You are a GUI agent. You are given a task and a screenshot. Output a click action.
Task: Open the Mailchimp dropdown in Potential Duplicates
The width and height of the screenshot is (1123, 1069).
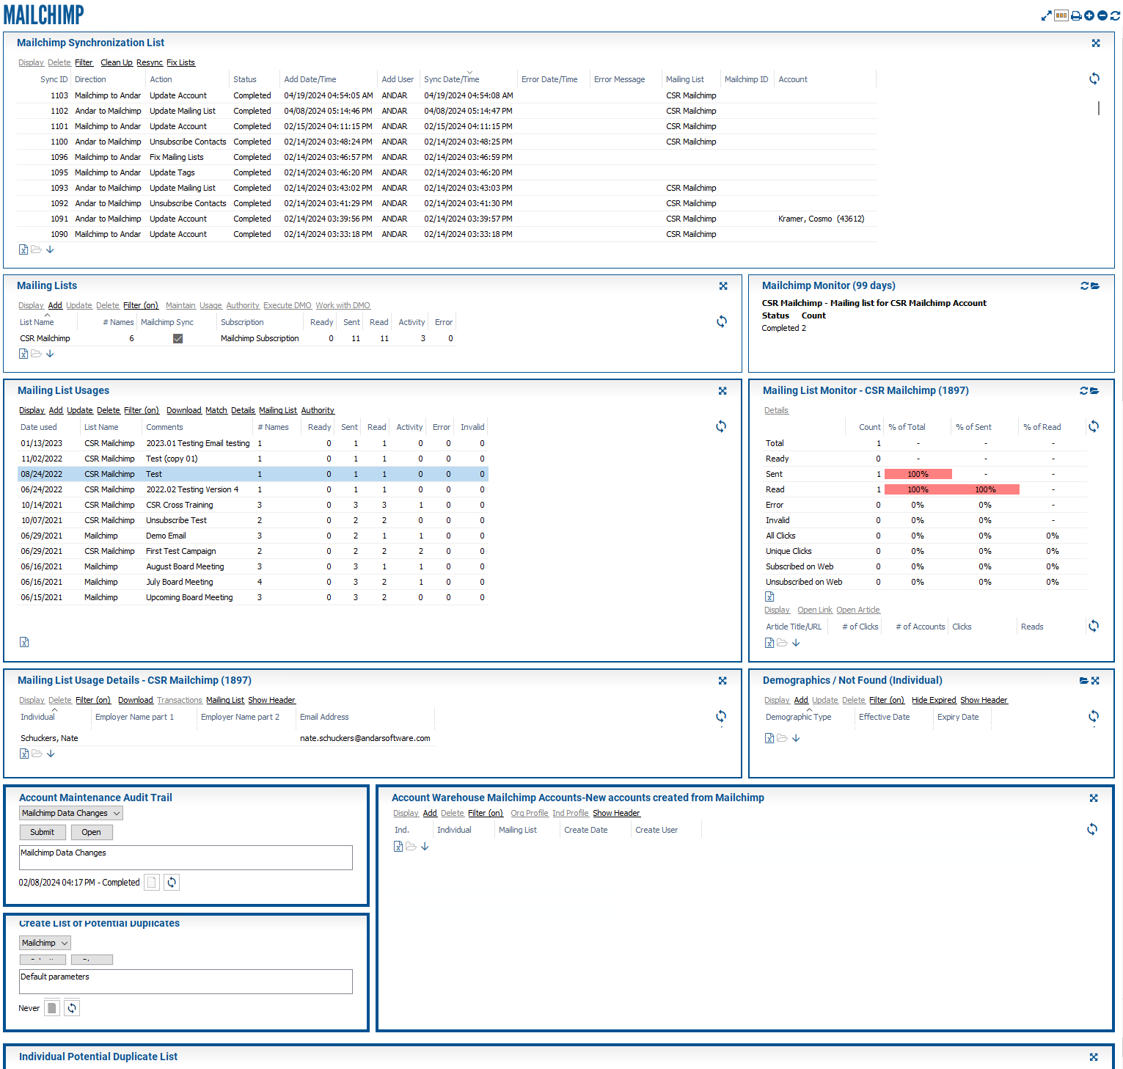pos(45,943)
